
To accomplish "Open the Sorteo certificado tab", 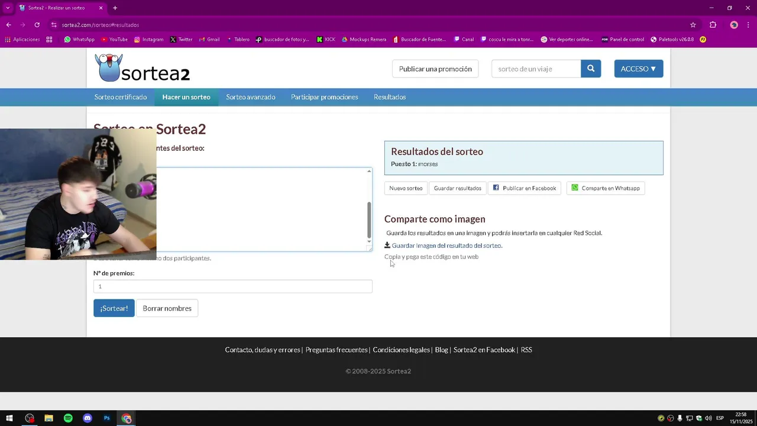I will 121,97.
